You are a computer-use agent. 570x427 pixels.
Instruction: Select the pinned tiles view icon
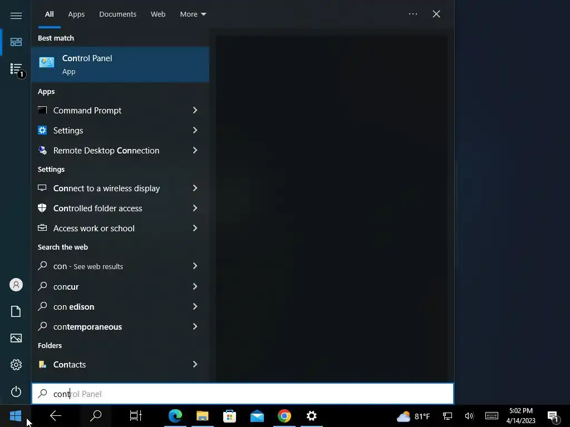(16, 42)
